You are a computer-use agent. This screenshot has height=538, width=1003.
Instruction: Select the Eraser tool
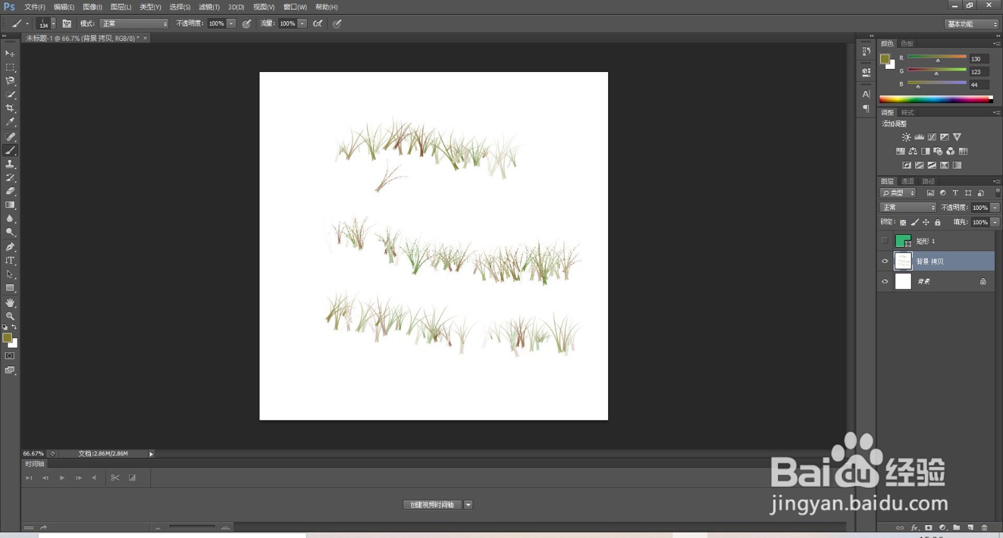point(10,192)
